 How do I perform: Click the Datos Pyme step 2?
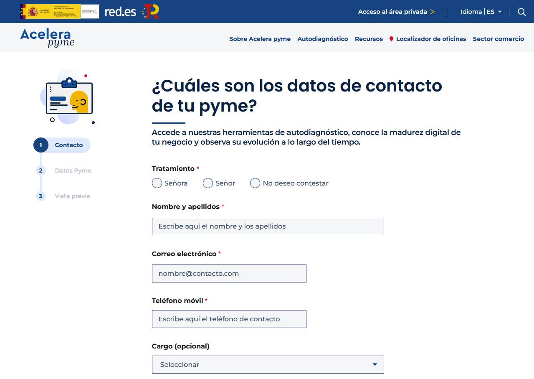coord(73,170)
